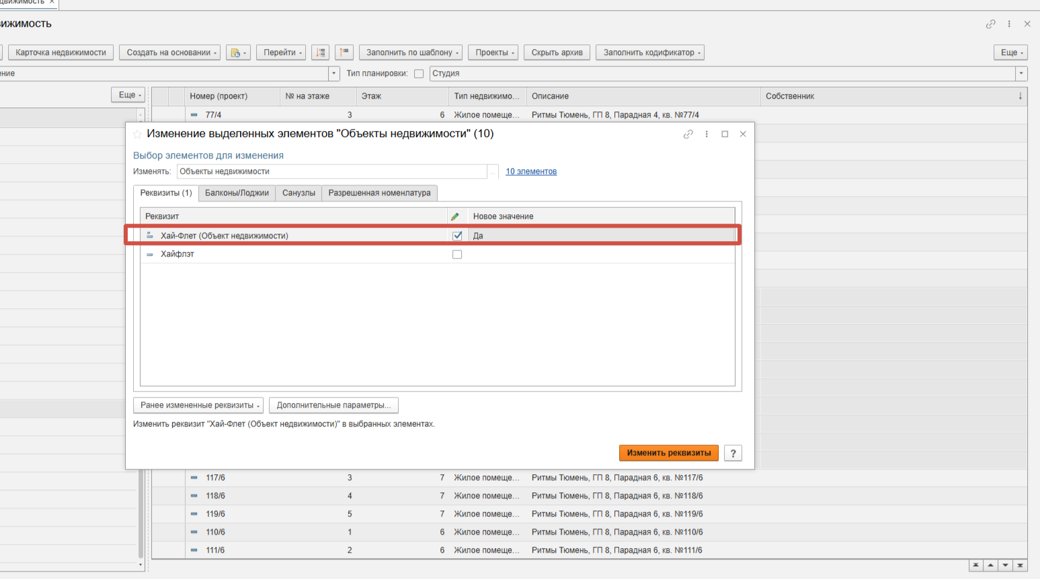Check the Хайфлэт attribute checkbox
Screen dimensions: 1040x579
click(457, 255)
